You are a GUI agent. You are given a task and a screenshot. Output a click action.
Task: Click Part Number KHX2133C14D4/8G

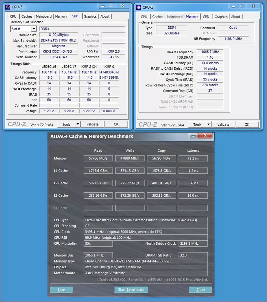coord(59,52)
